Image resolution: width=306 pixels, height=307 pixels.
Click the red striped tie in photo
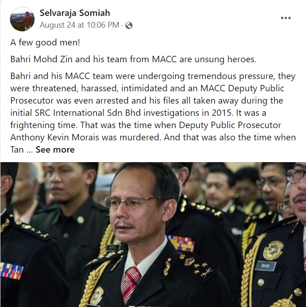pyautogui.click(x=130, y=282)
